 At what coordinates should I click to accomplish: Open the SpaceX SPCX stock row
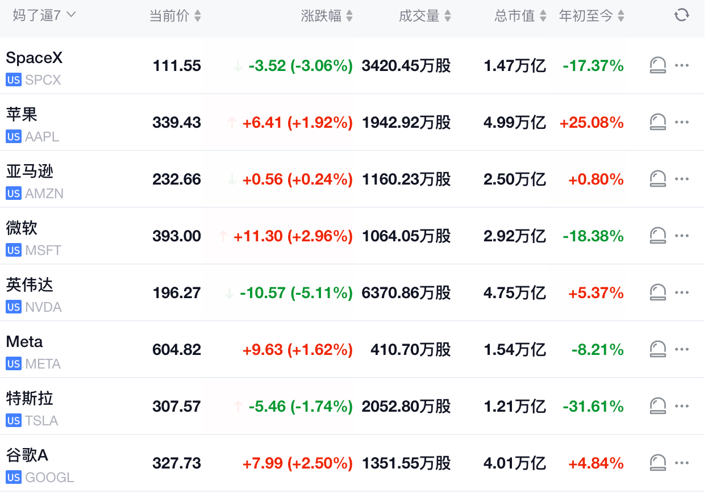click(x=352, y=66)
